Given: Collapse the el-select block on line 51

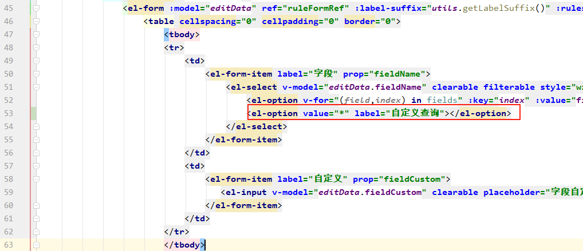Looking at the screenshot, I should pyautogui.click(x=37, y=87).
